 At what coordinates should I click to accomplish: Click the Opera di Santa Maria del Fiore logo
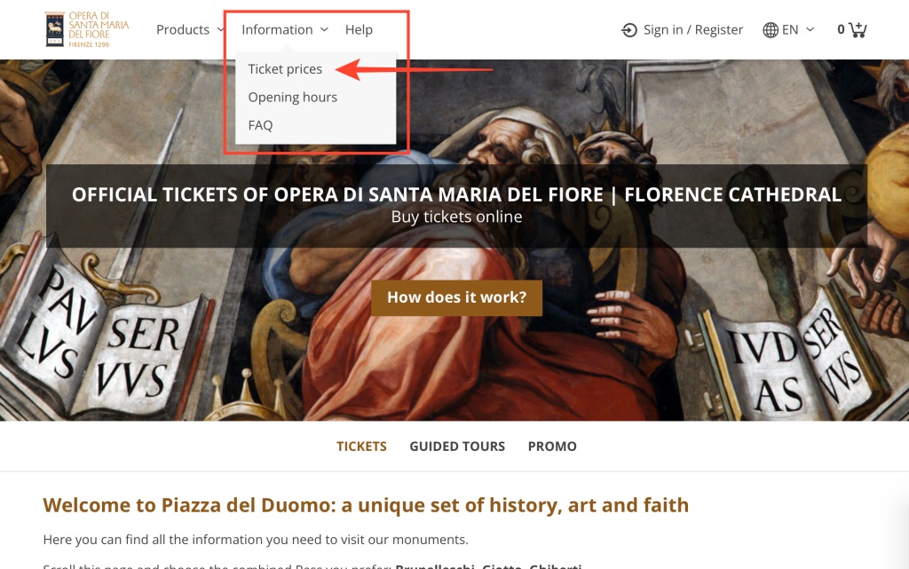87,29
